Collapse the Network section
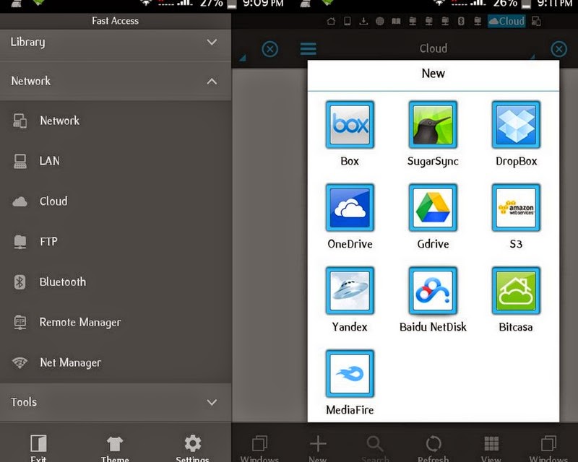578x462 pixels. [x=116, y=81]
